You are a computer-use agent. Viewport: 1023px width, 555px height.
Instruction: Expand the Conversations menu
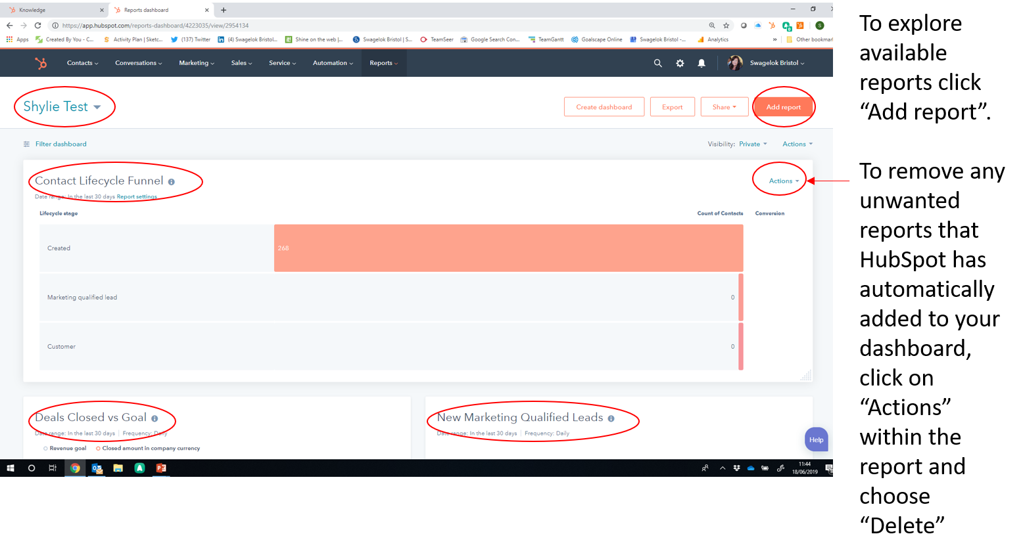tap(139, 63)
